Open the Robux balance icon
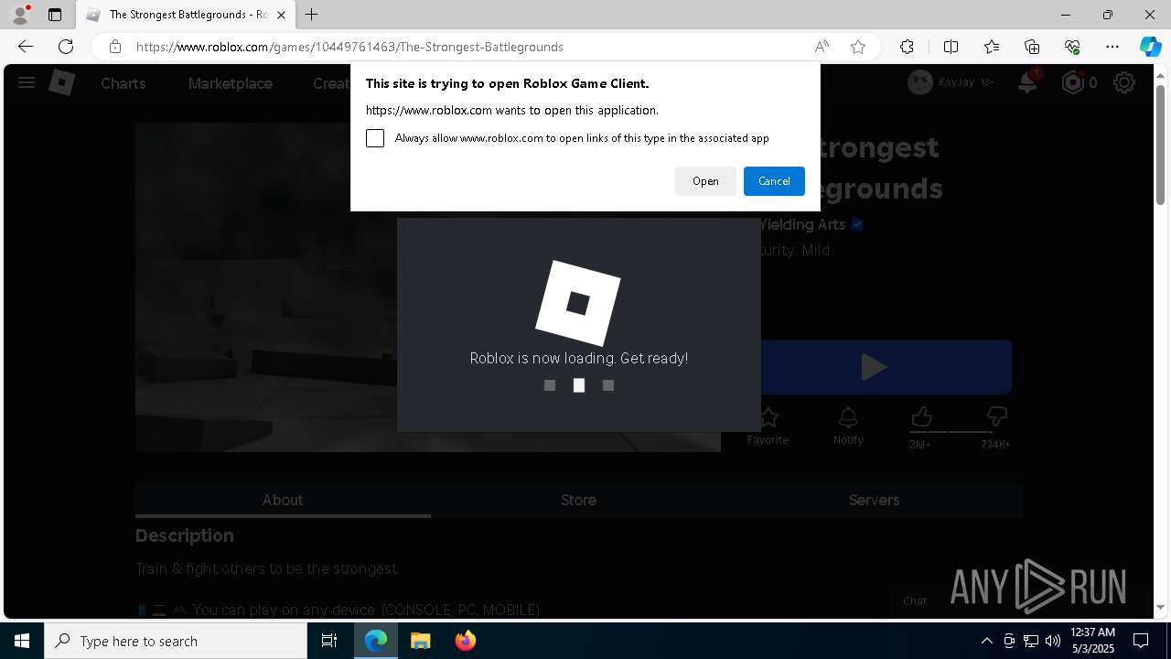Image resolution: width=1171 pixels, height=659 pixels. coord(1072,82)
